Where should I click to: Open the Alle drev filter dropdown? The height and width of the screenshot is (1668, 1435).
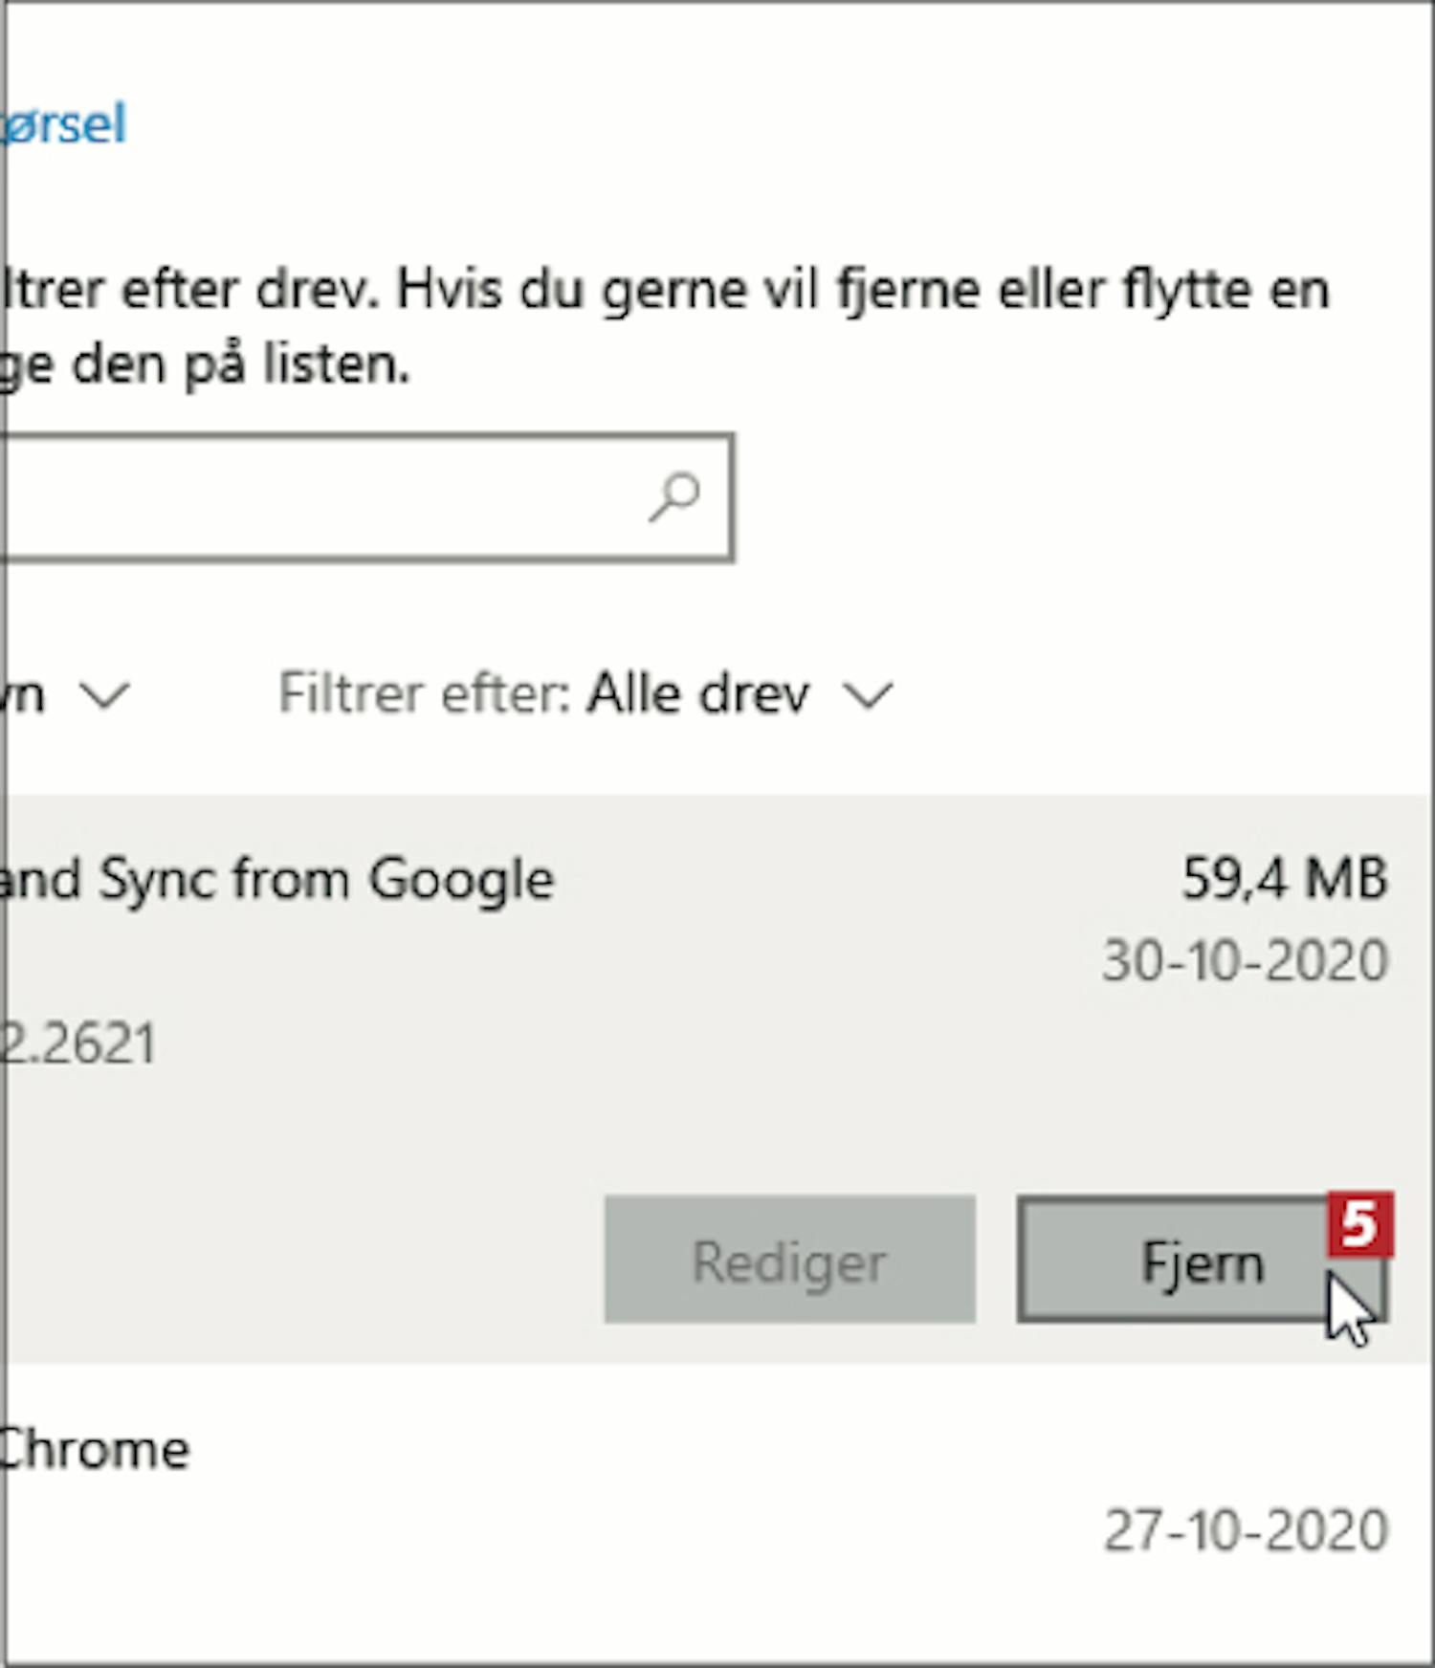pos(698,693)
